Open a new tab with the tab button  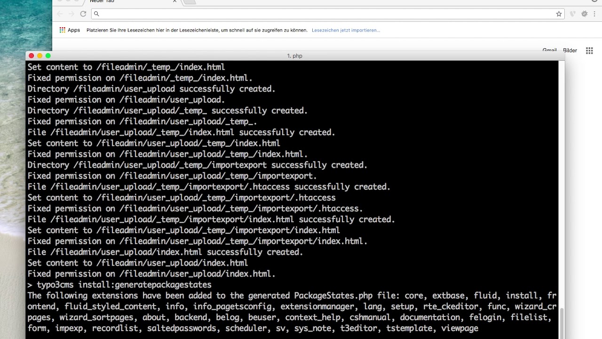click(189, 1)
